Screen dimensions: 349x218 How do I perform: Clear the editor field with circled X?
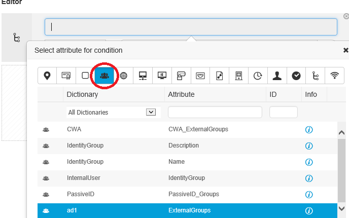point(346,16)
